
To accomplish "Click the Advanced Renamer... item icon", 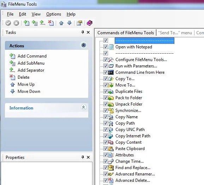I will tap(111, 174).
